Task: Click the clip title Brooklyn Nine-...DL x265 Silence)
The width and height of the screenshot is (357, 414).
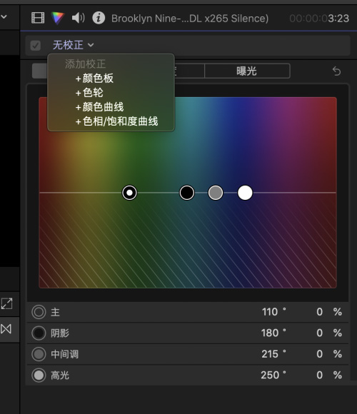Action: tap(190, 19)
